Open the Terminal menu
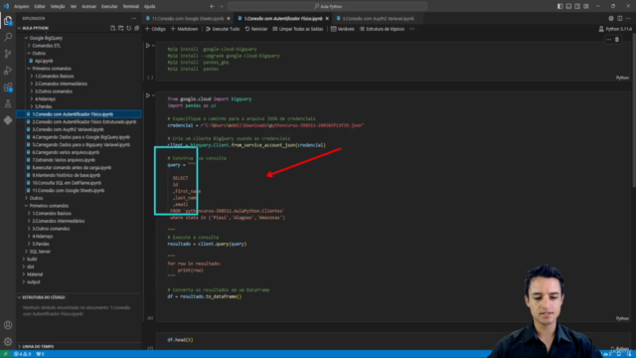The width and height of the screenshot is (636, 358). [x=130, y=6]
